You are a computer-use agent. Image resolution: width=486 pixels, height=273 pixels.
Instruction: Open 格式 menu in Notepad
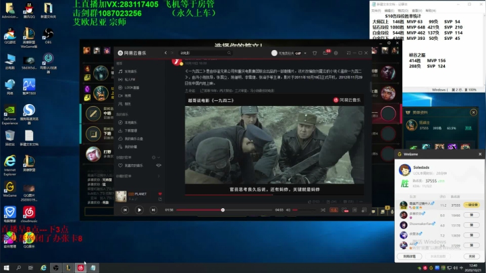pos(402,11)
